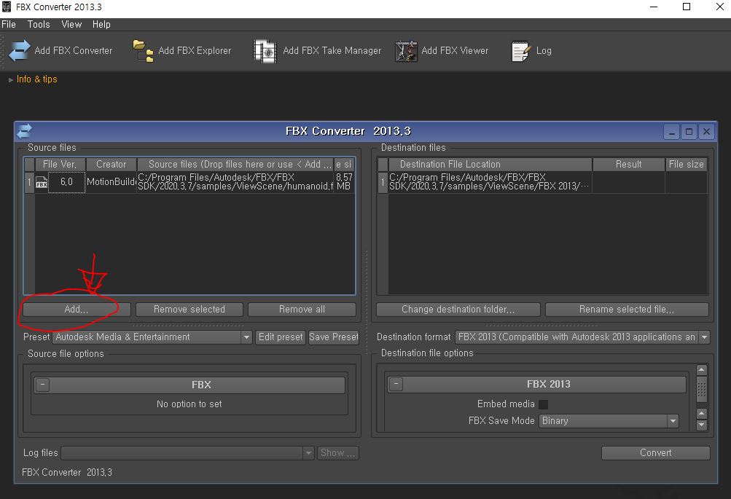This screenshot has height=499, width=731.
Task: Click the Destination File Location column header
Action: 490,165
